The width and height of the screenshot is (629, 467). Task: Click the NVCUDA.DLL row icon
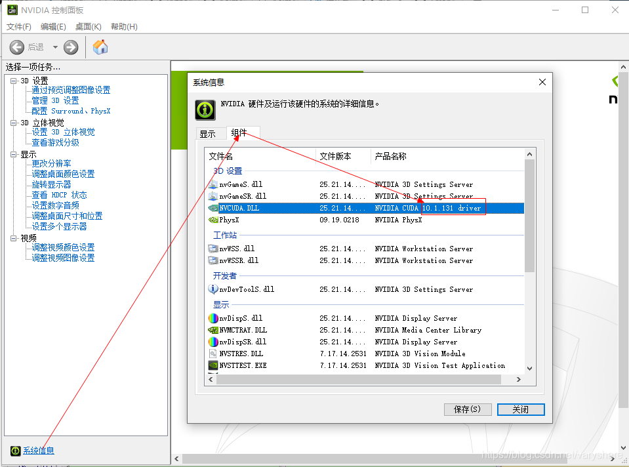(213, 208)
